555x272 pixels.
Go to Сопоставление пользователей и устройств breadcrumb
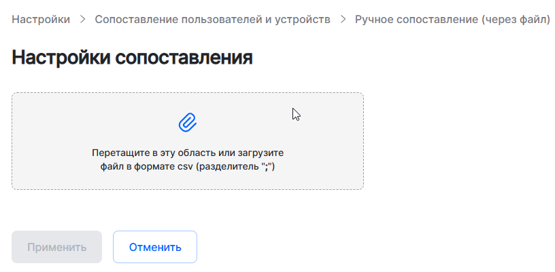[212, 20]
